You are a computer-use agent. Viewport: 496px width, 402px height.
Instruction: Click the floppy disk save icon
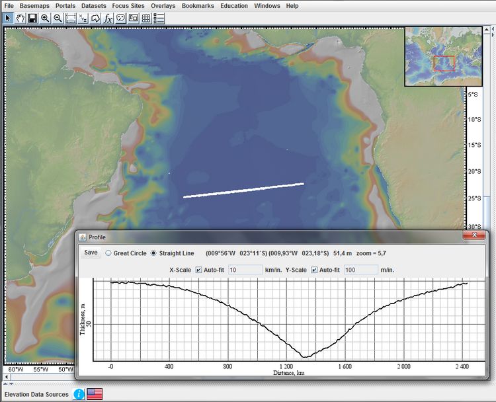32,19
